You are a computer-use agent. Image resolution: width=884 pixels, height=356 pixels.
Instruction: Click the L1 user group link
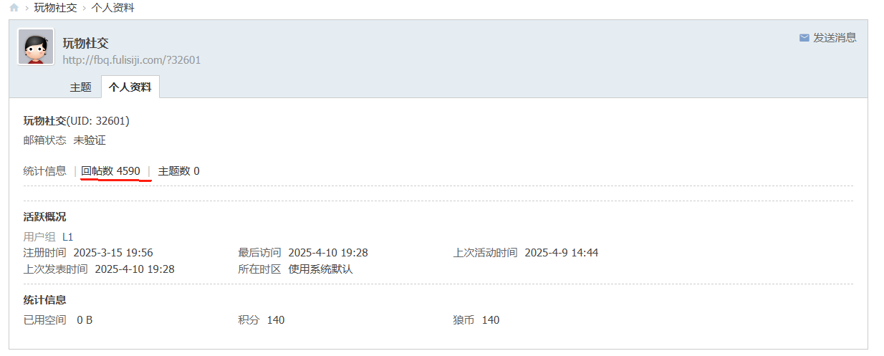(x=68, y=236)
